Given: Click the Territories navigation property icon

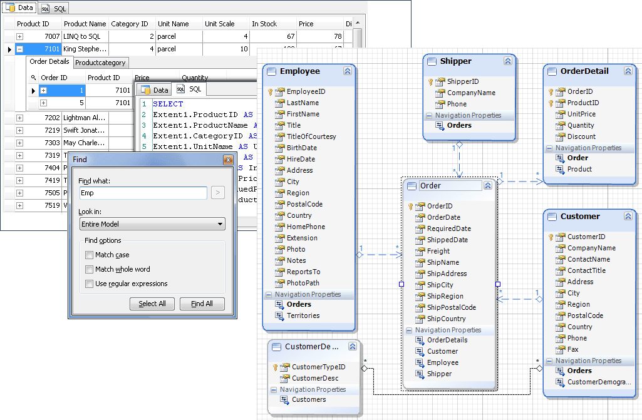Looking at the screenshot, I should [279, 315].
